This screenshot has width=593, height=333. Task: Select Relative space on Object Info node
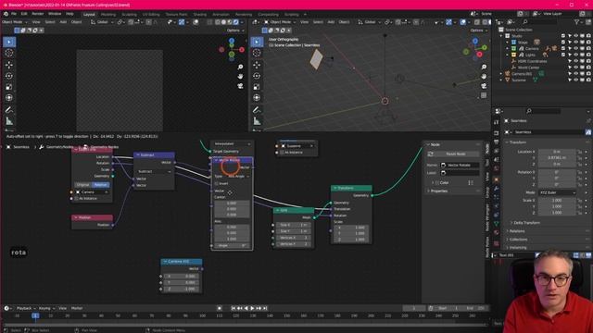101,185
